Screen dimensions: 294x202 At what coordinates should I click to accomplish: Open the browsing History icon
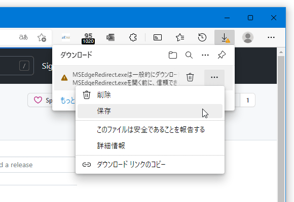[202, 37]
